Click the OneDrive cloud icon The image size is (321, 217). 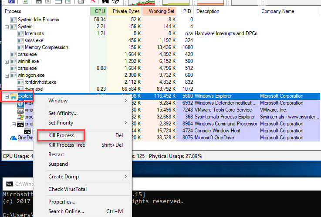[x=14, y=138]
